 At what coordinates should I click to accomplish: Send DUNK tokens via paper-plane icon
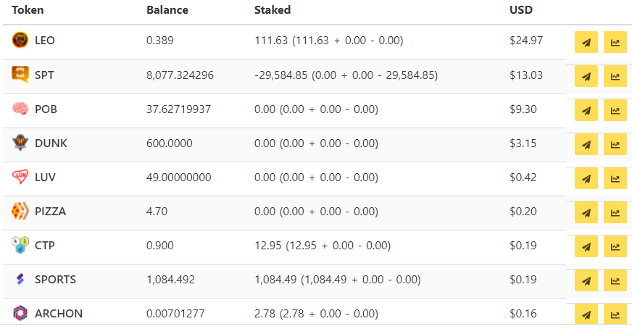(x=586, y=144)
